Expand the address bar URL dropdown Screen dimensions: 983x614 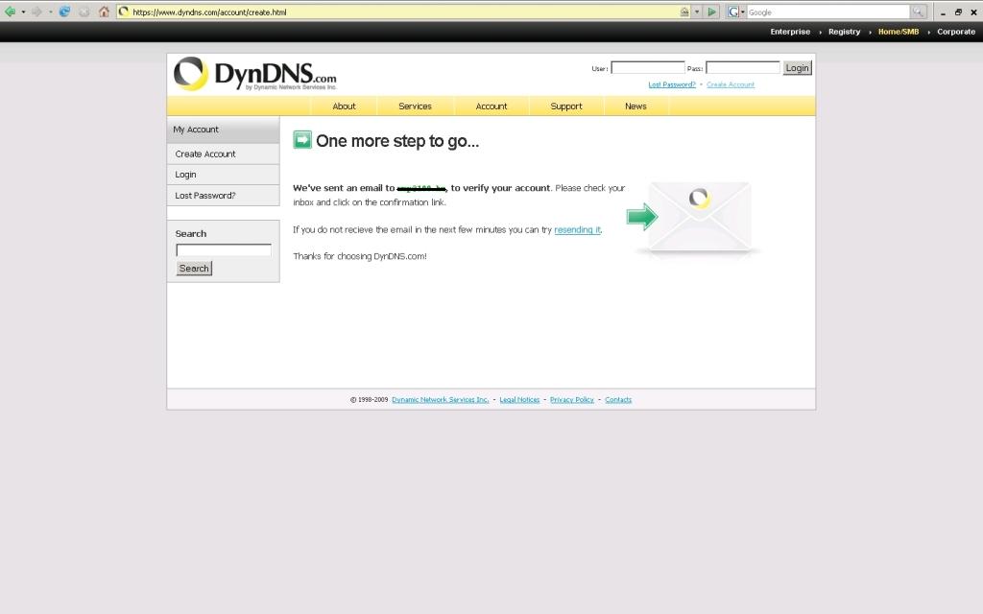(697, 12)
